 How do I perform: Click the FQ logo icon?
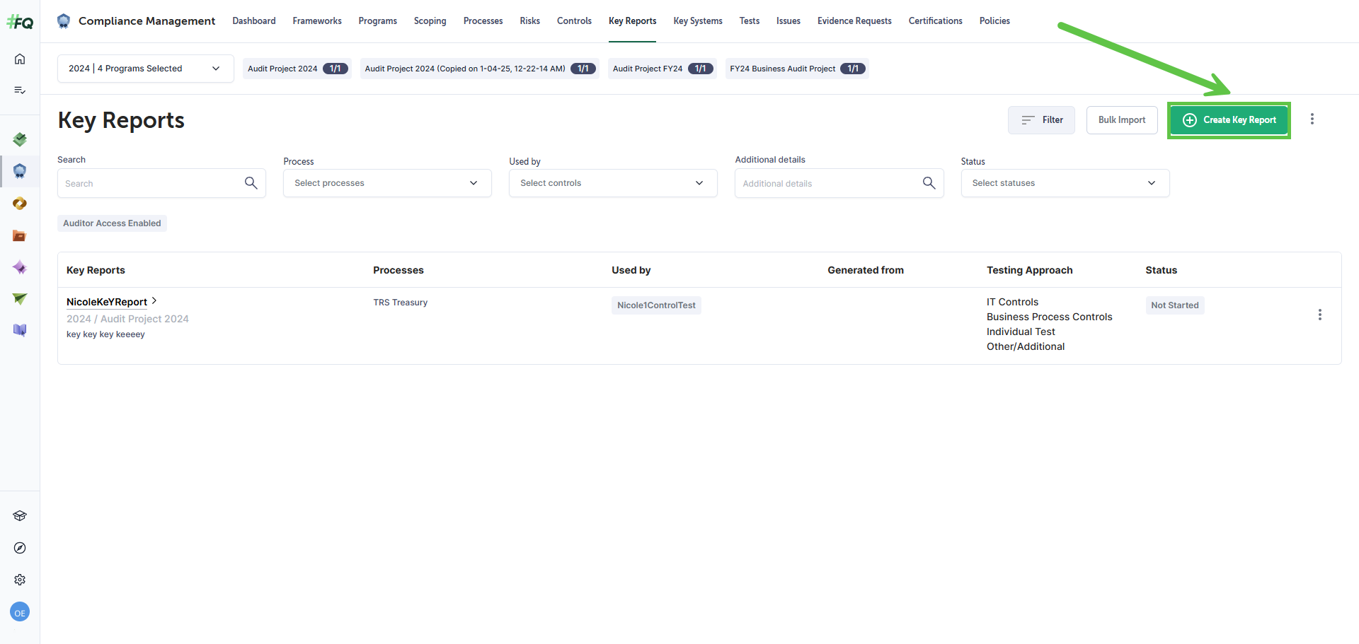click(x=20, y=23)
